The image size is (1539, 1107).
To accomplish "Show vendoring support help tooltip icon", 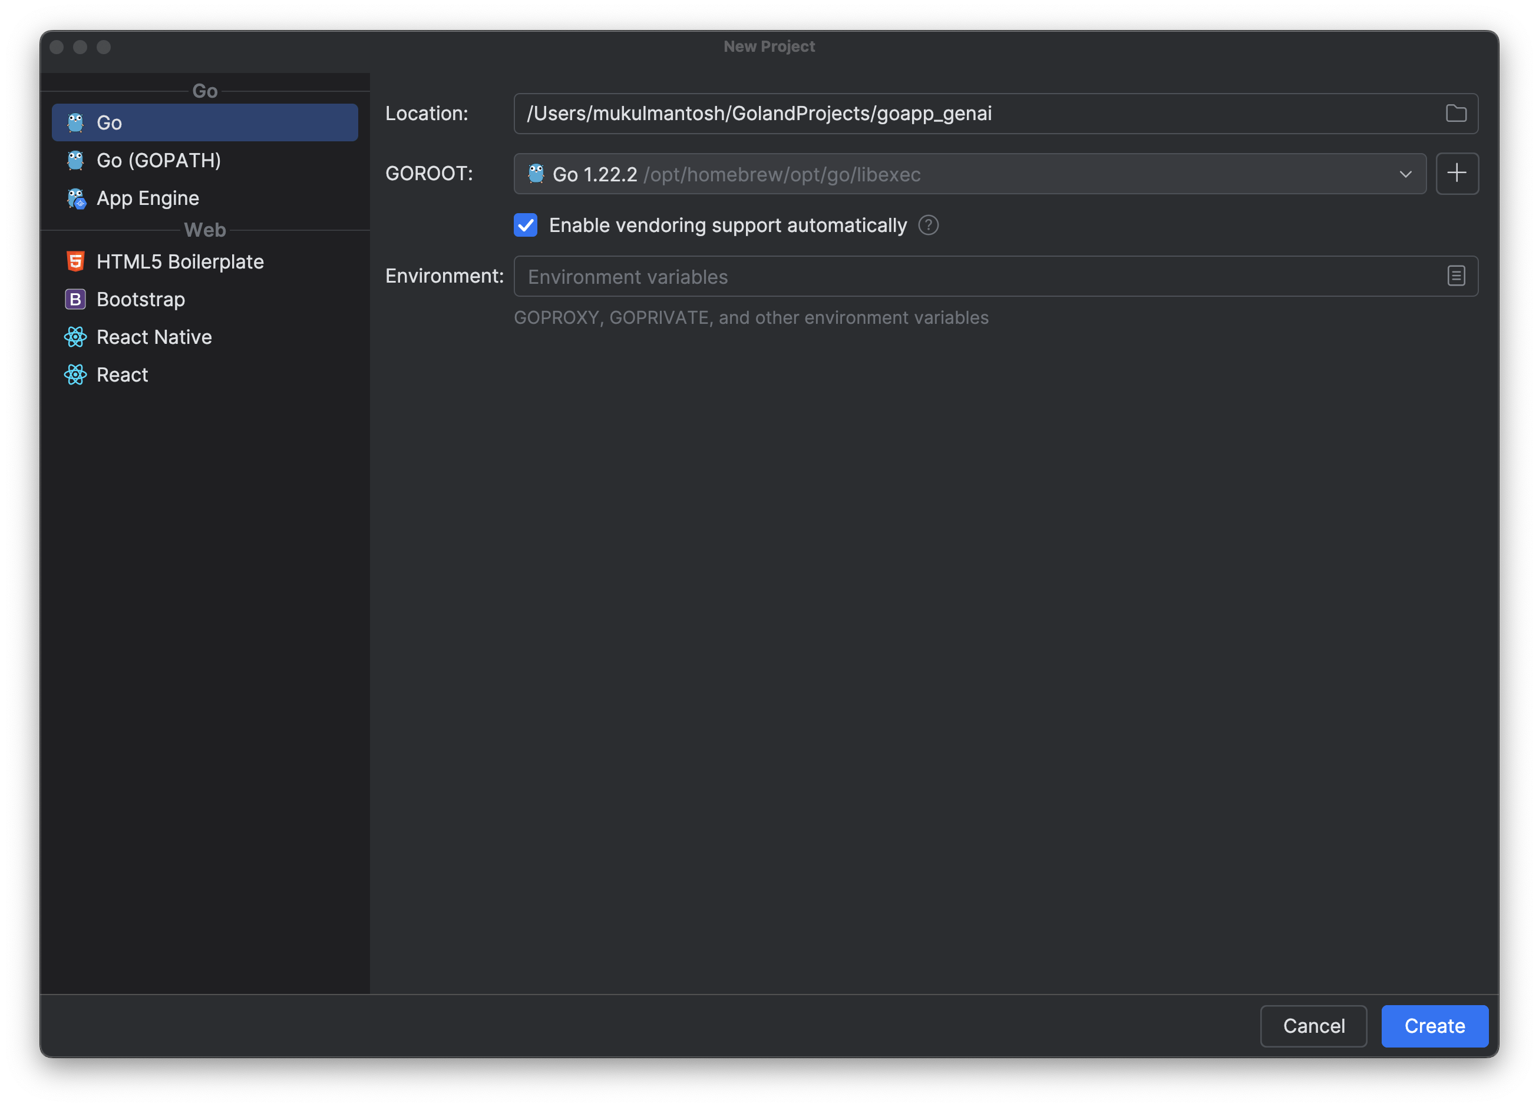I will [x=928, y=225].
